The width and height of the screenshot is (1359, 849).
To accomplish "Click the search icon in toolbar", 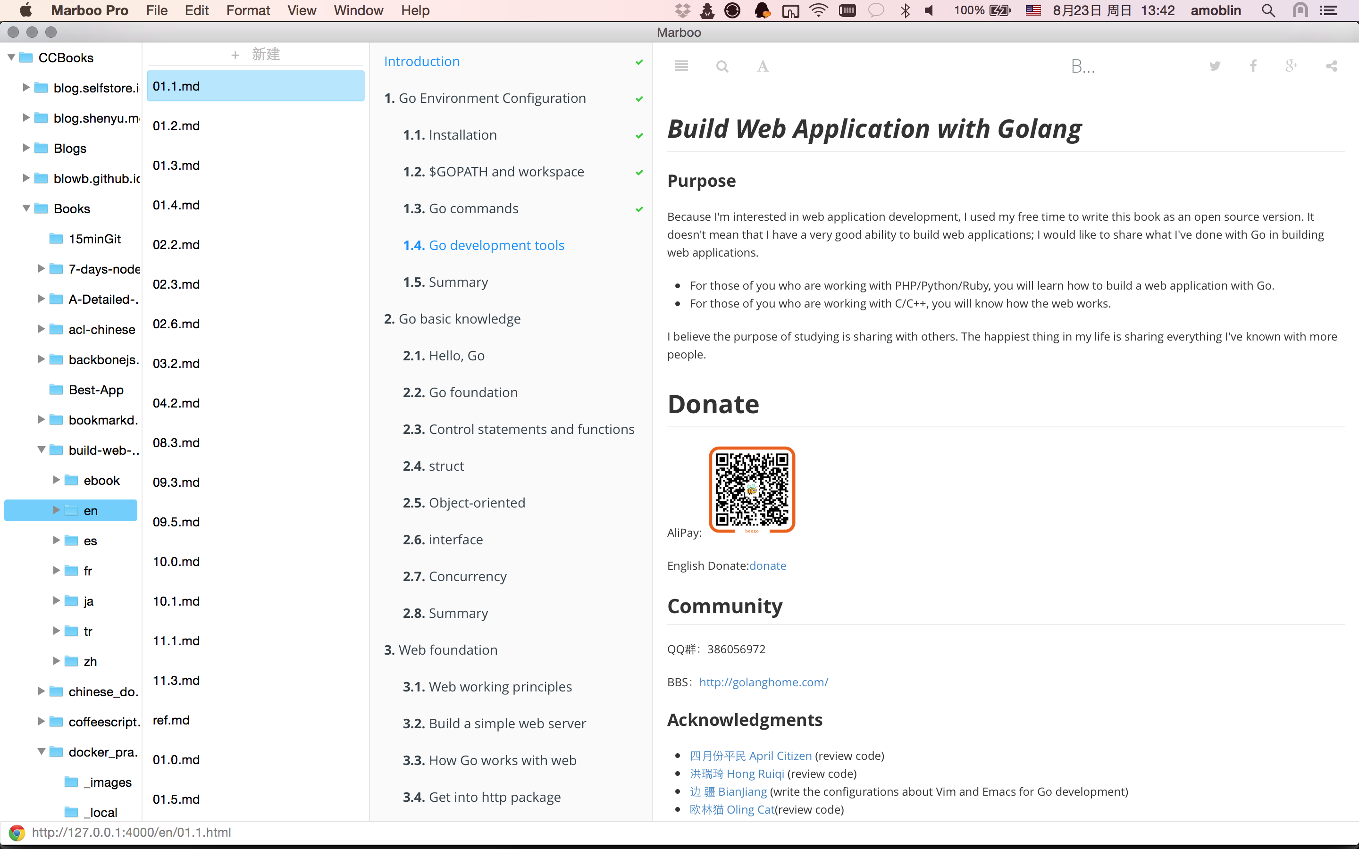I will [722, 66].
